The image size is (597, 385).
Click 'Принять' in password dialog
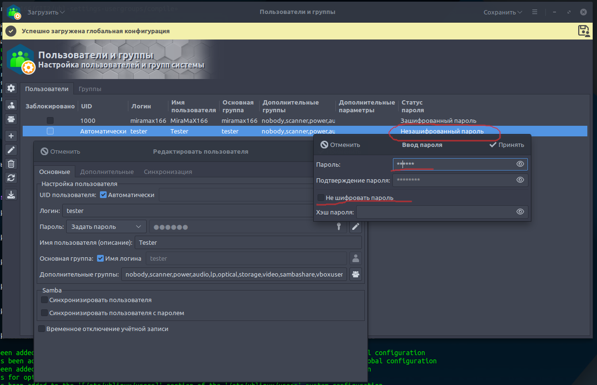[506, 145]
